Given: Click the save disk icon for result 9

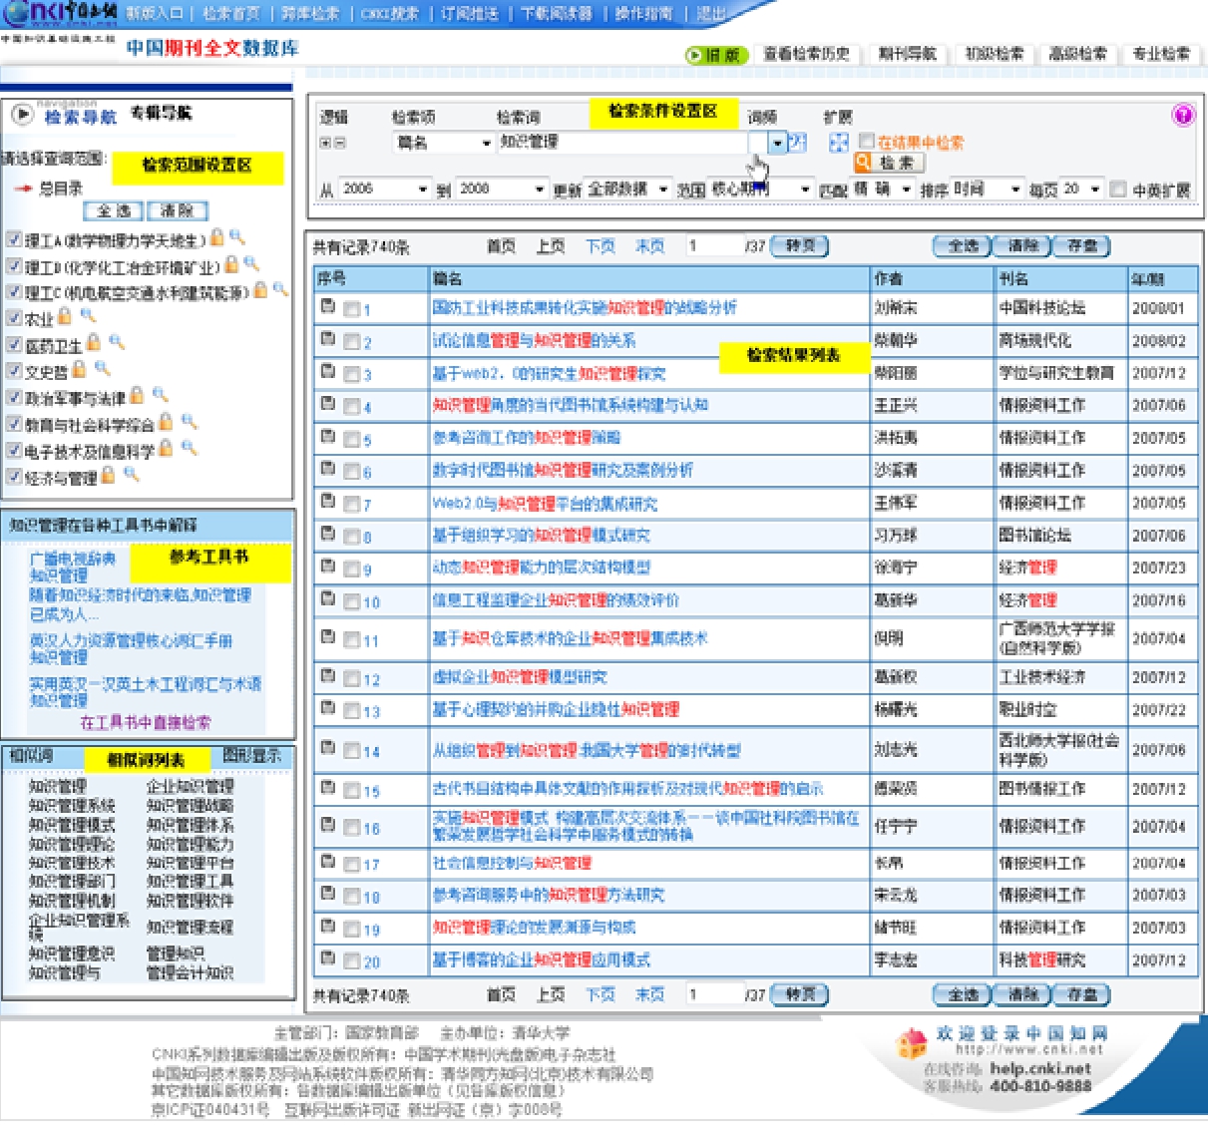Looking at the screenshot, I should pos(327,567).
